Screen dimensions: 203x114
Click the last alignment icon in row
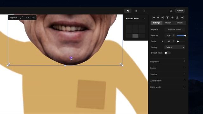tap(182, 18)
